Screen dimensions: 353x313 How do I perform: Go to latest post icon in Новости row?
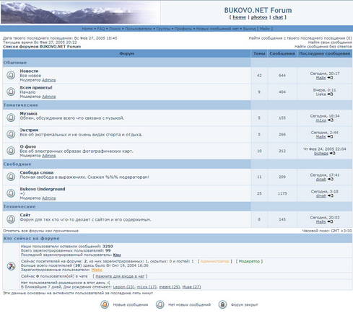click(331, 78)
